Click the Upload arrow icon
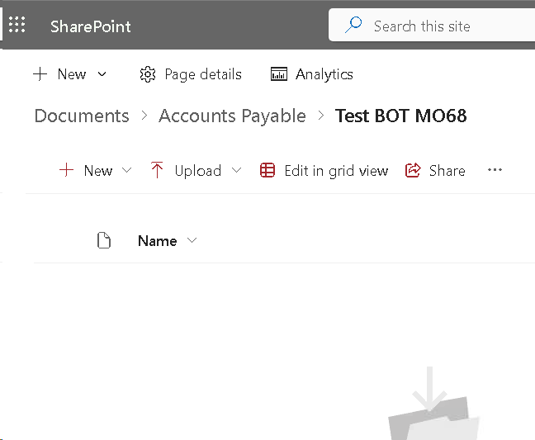535x440 pixels. pyautogui.click(x=157, y=171)
